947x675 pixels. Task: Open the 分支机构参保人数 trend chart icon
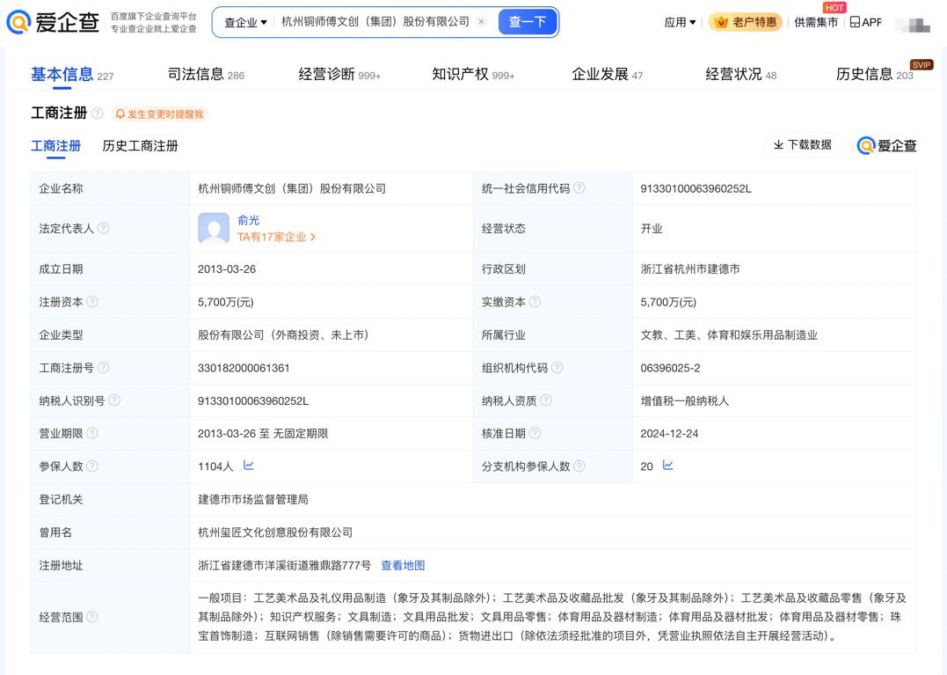pos(668,466)
